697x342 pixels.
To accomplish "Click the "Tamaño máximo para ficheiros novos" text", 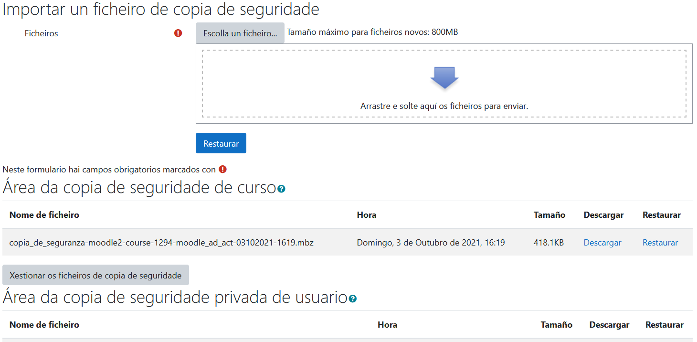I will point(372,32).
